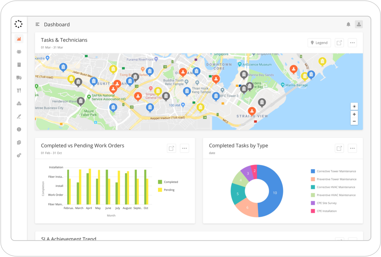The image size is (381, 257).
Task: Click the dollar coin billing icon
Action: click(19, 129)
